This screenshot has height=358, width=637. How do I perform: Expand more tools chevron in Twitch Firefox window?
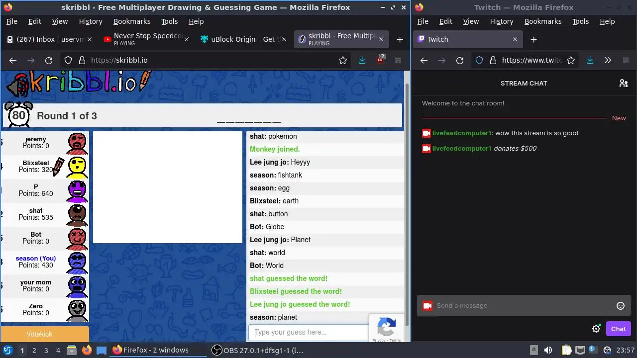tap(608, 60)
